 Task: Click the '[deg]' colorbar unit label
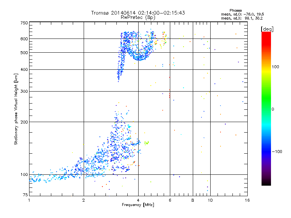[267, 29]
